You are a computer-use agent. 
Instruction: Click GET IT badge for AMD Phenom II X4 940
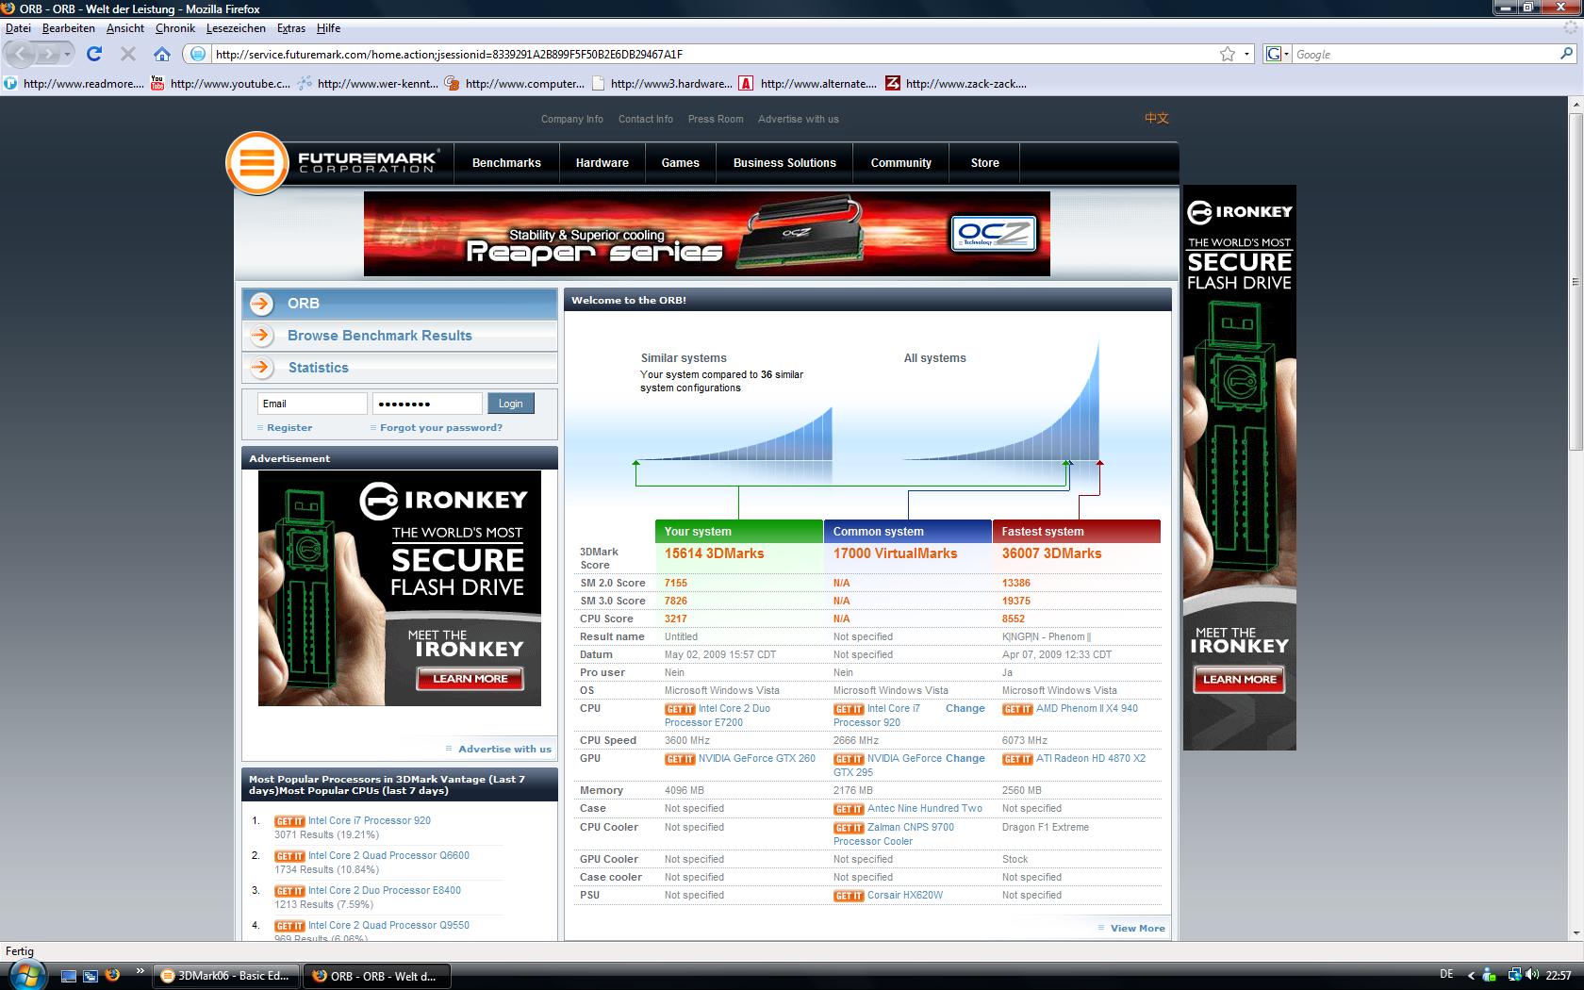click(x=1016, y=709)
